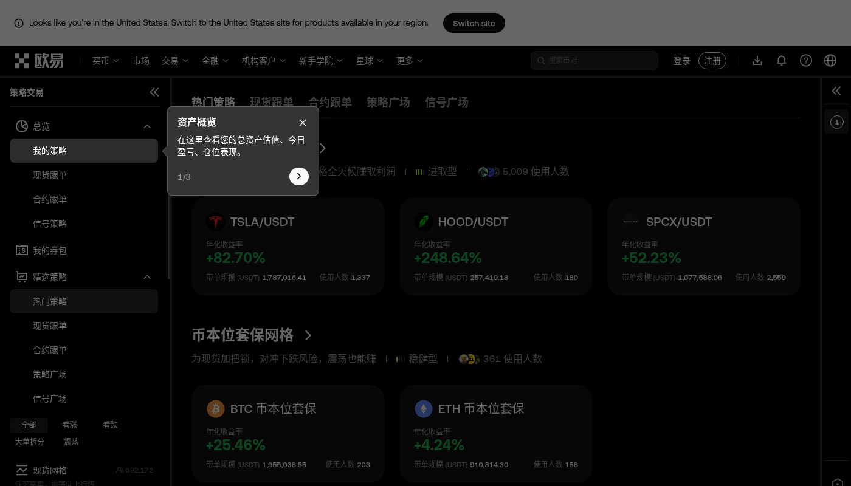Select the 看跌 filter chip
The height and width of the screenshot is (486, 851).
click(x=110, y=425)
